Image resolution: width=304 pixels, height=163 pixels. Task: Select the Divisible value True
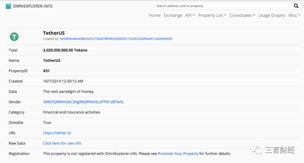pyautogui.click(x=47, y=123)
